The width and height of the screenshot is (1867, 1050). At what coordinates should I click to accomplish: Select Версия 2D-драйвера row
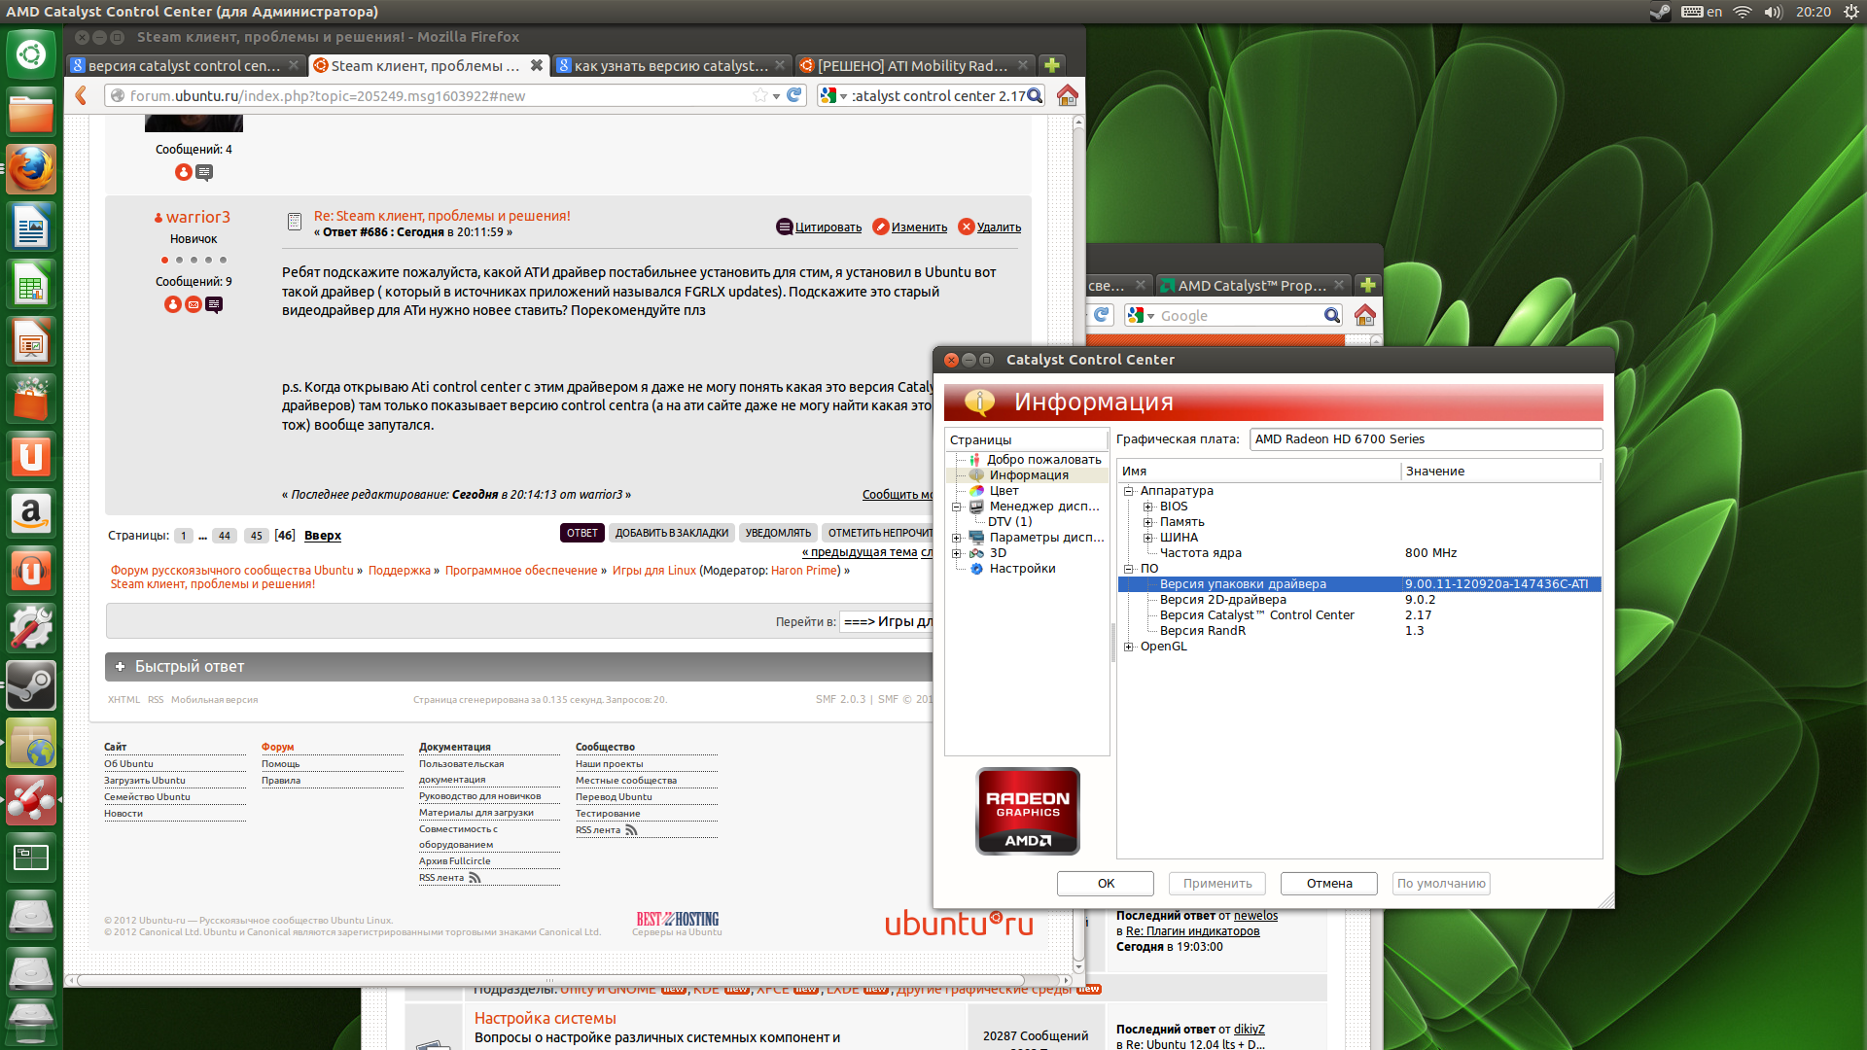(x=1359, y=600)
